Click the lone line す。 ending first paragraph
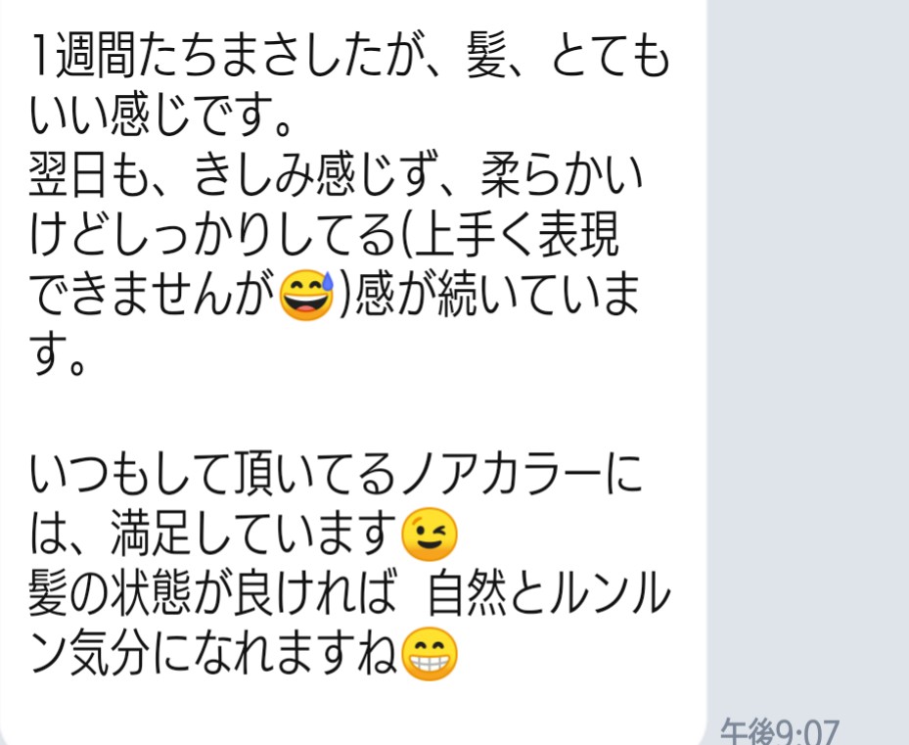 click(58, 354)
